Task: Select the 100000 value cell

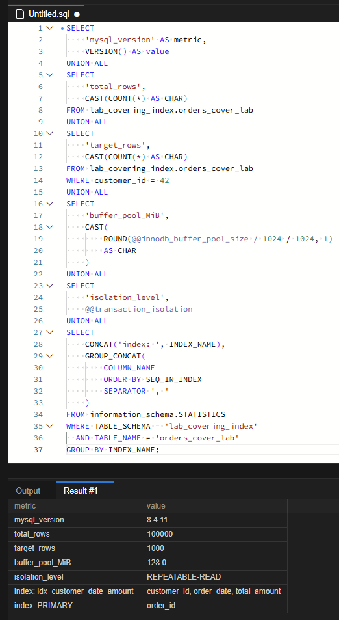Action: pyautogui.click(x=214, y=534)
